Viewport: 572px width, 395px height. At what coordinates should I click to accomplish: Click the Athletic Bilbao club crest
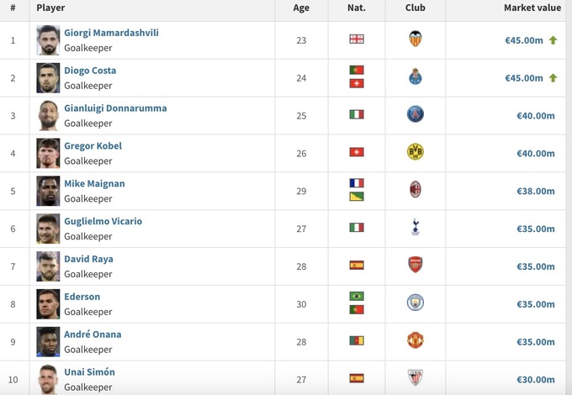(415, 377)
